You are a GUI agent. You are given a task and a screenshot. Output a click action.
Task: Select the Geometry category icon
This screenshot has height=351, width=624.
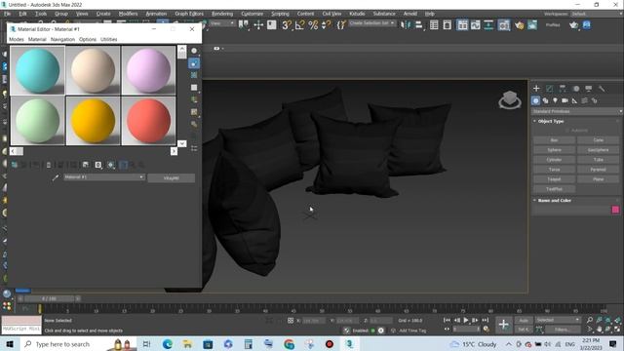click(x=535, y=100)
